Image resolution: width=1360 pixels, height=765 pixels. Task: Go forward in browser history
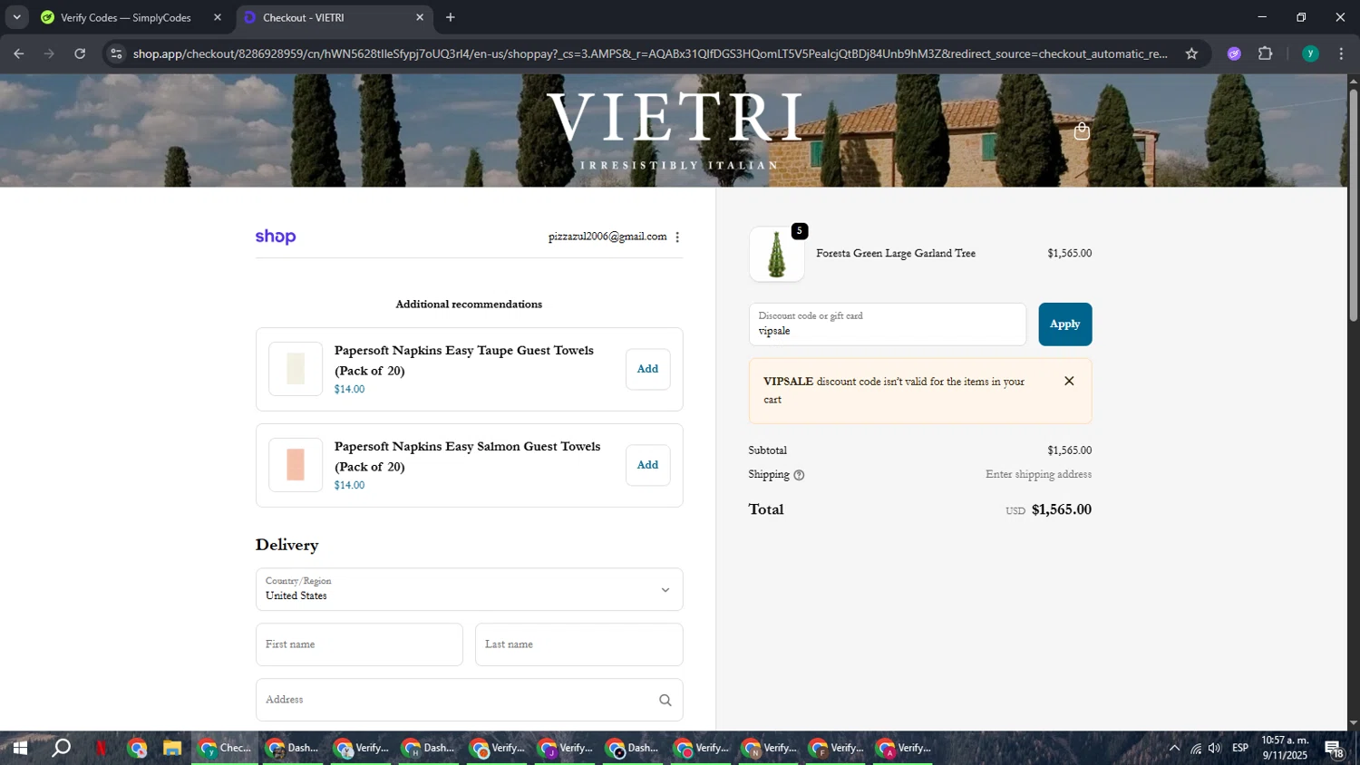(x=49, y=53)
